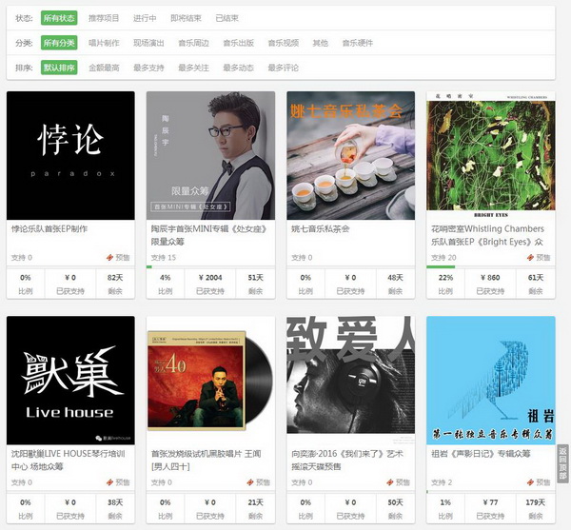Click 支持 20 on 花哨密室 card
This screenshot has width=571, height=530.
(x=443, y=257)
